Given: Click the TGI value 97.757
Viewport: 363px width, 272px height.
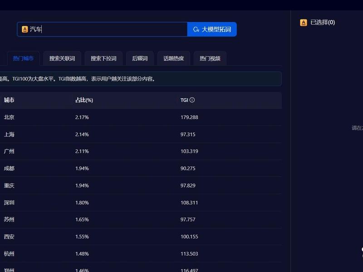Looking at the screenshot, I should (188, 219).
